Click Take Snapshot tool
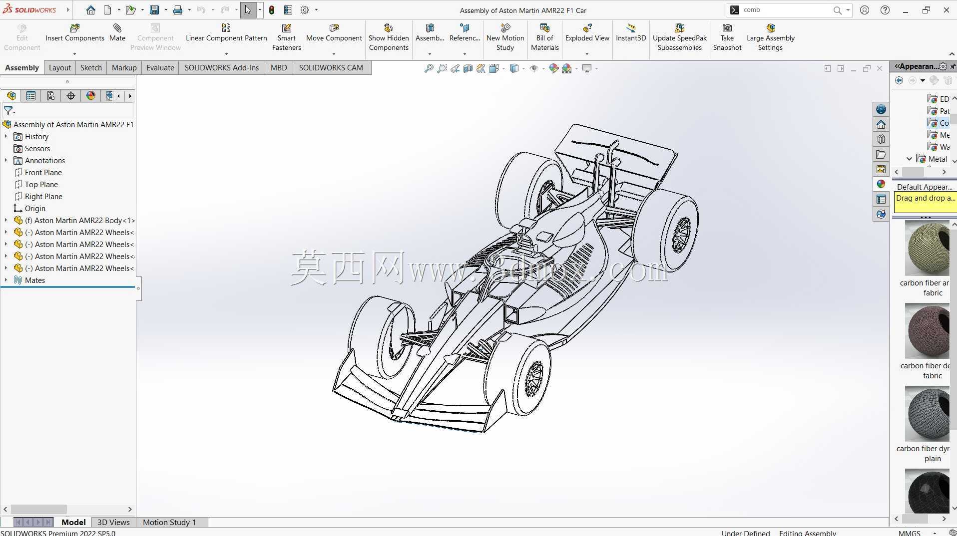The image size is (957, 536). pos(727,37)
